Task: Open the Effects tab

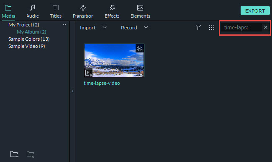Action: coord(112,12)
